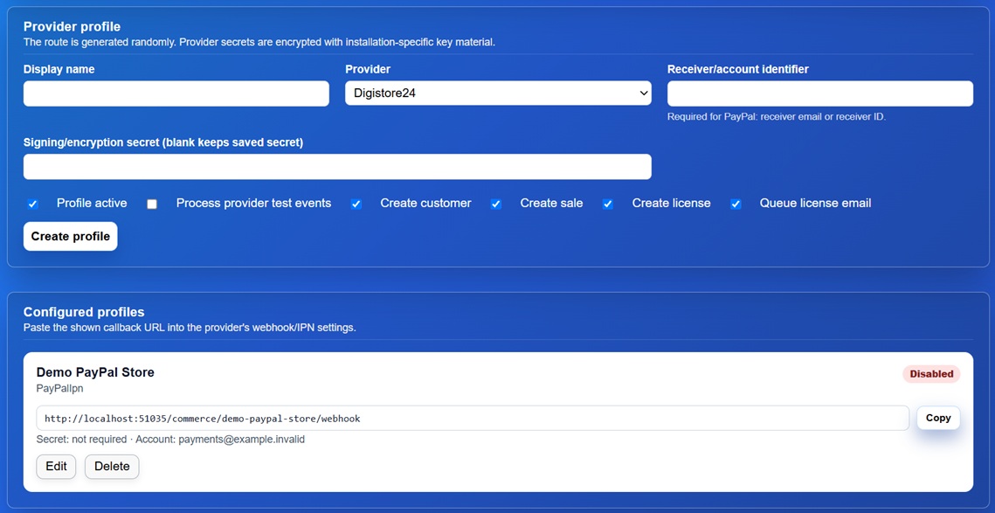Click the Required for PayPal hint text
The image size is (995, 513).
(x=776, y=117)
